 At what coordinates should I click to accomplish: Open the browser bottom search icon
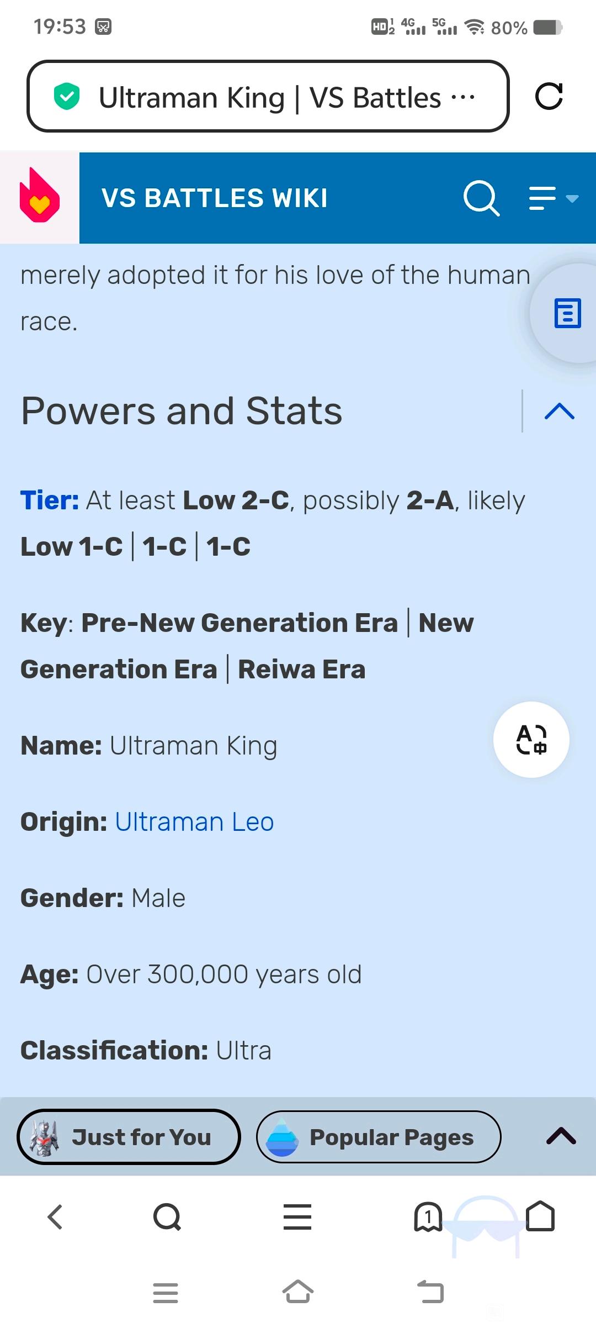pyautogui.click(x=167, y=1217)
